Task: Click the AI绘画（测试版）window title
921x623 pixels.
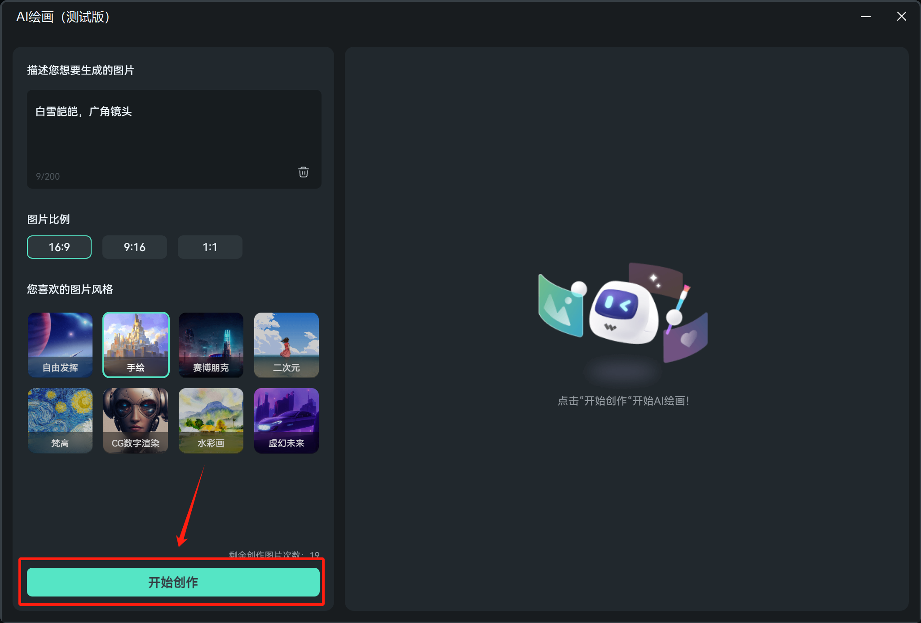Action: pyautogui.click(x=63, y=17)
